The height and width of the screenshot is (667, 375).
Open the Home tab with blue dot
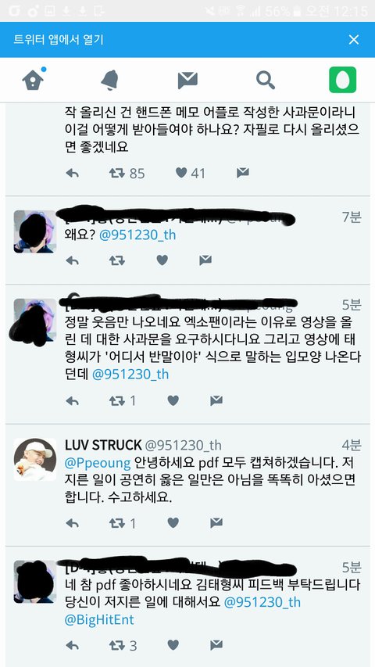(x=34, y=79)
